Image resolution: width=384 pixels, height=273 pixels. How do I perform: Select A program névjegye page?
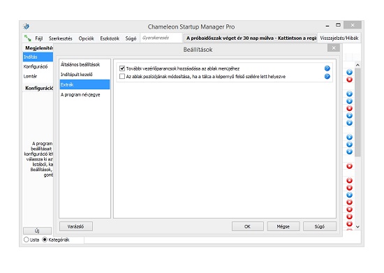(x=84, y=94)
